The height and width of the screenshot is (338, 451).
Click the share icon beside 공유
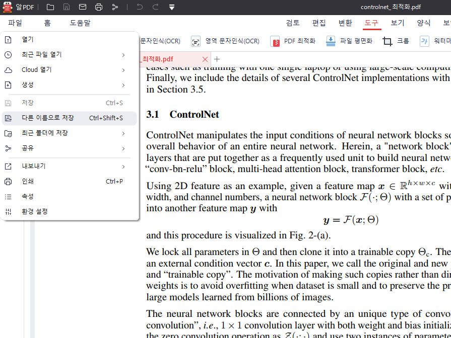click(9, 148)
